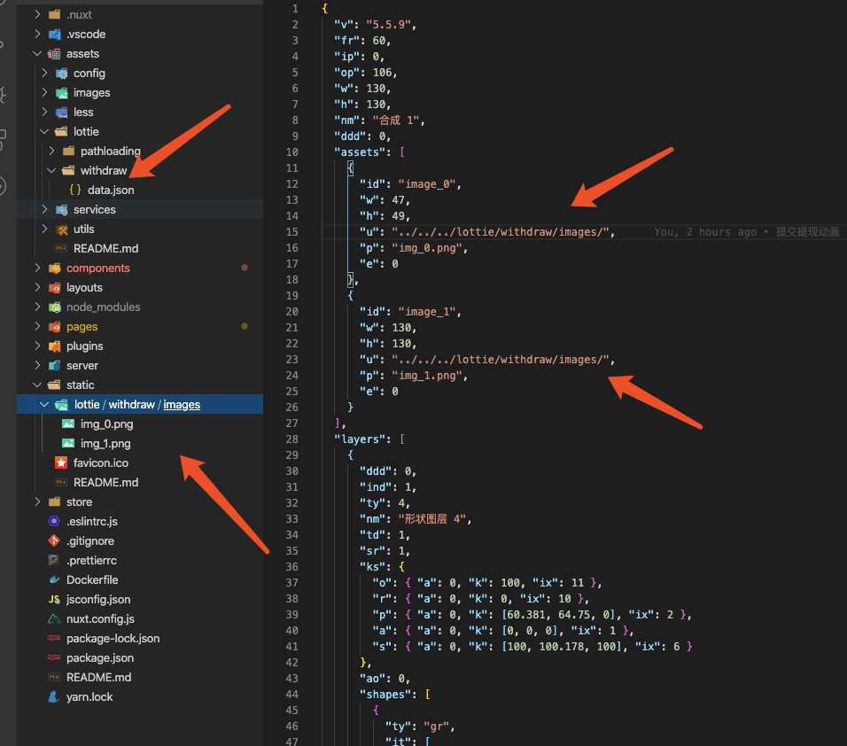Click the "layers" key on line 28
The image size is (847, 746).
click(x=360, y=439)
